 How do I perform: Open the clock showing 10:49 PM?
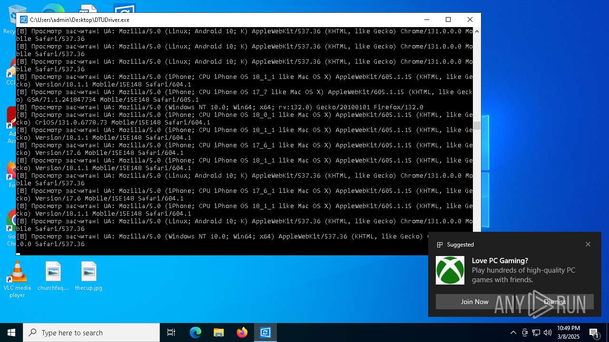569,332
